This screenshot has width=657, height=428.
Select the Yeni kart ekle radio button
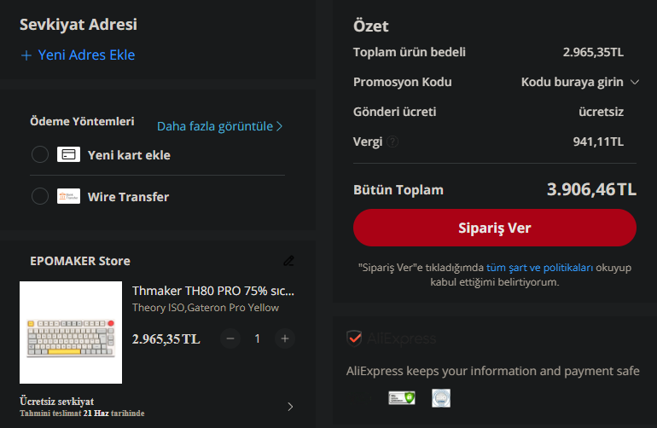click(x=39, y=154)
